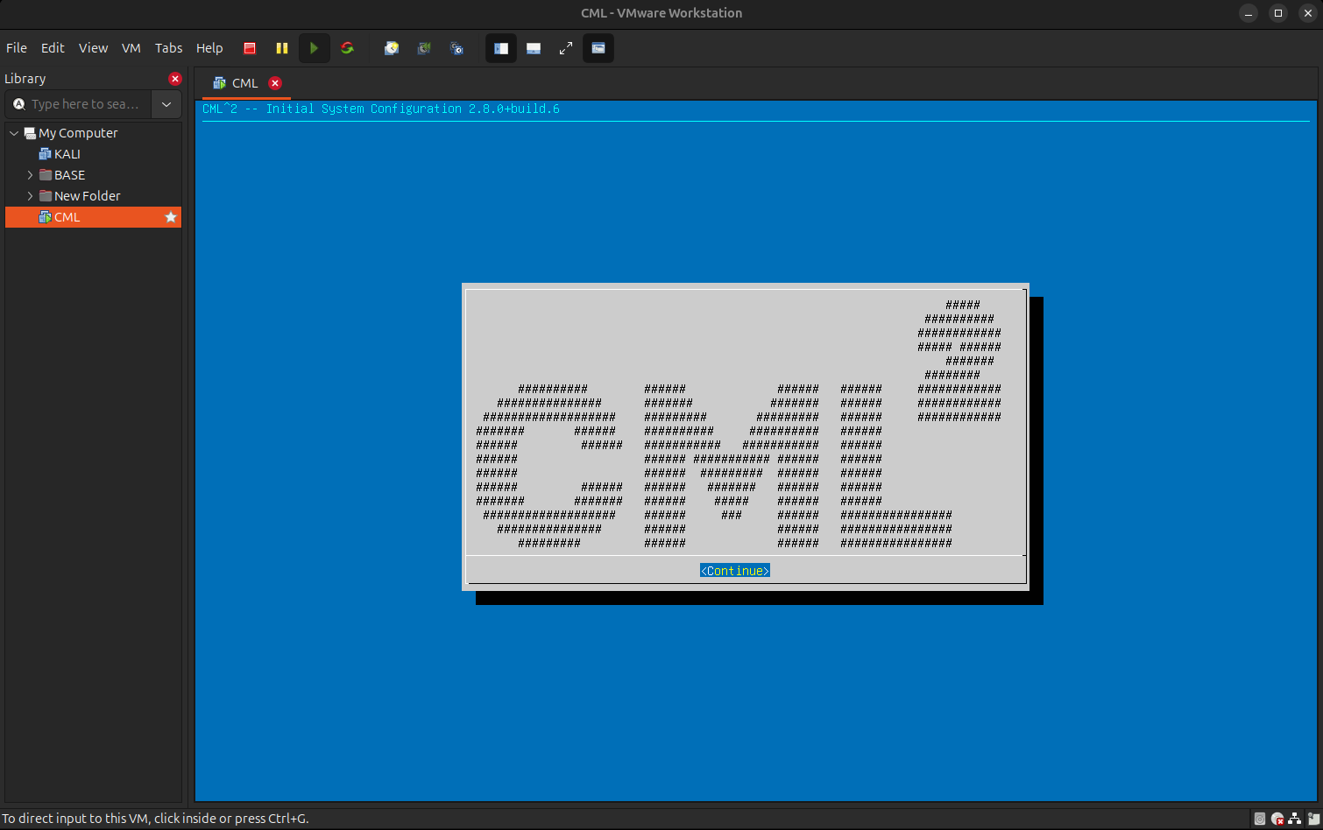Screen dimensions: 1323x830
Task: Click the network adapter status icon
Action: (x=1295, y=819)
